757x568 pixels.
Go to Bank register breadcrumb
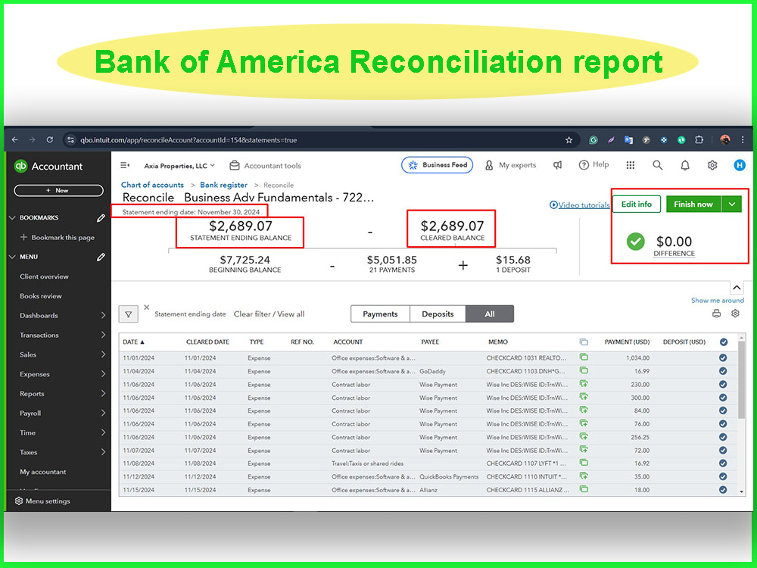point(223,185)
